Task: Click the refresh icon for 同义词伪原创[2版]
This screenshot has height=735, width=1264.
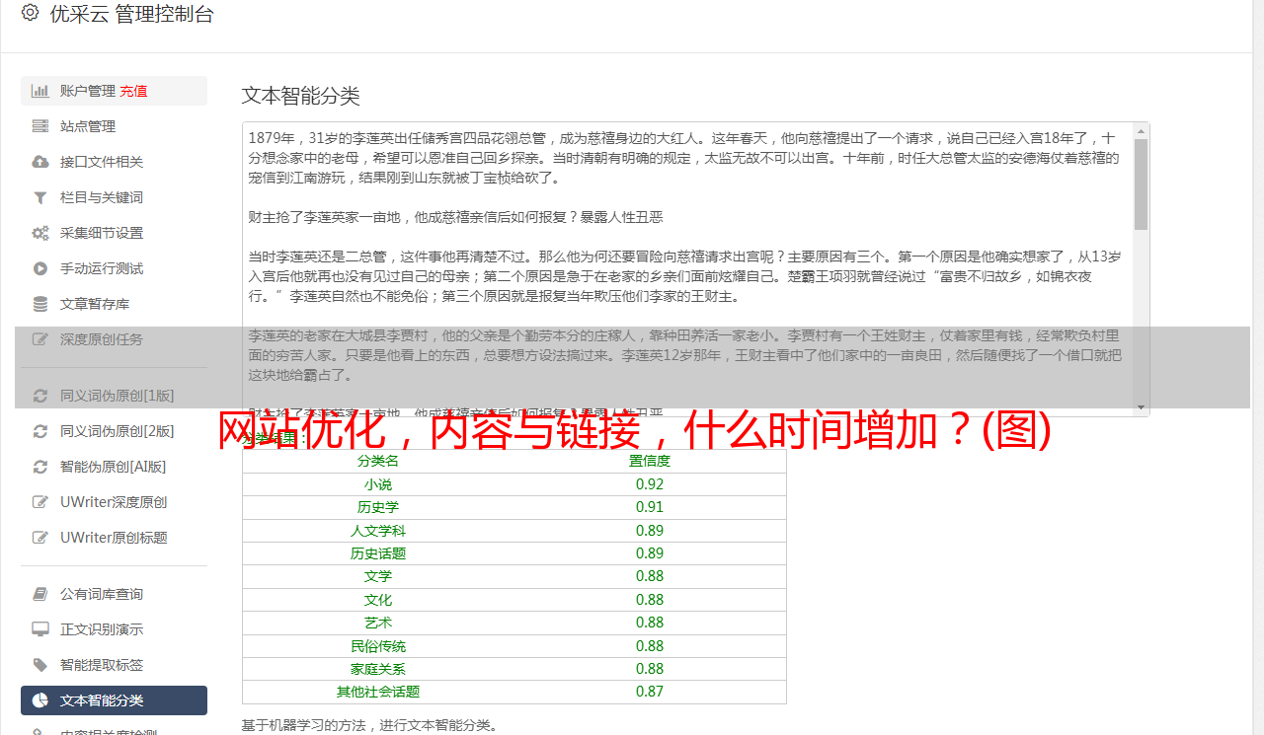Action: tap(40, 431)
